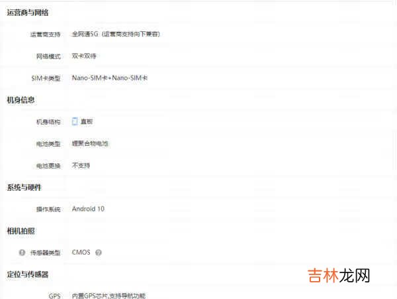This screenshot has width=397, height=299.
Task: Select the 定位与传感器 section header
Action: click(x=27, y=274)
